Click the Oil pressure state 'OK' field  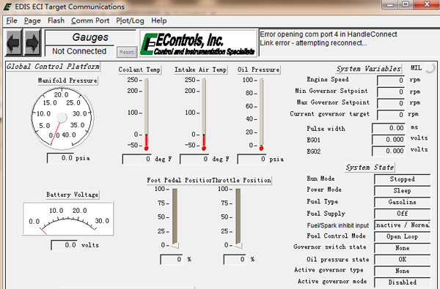click(402, 260)
